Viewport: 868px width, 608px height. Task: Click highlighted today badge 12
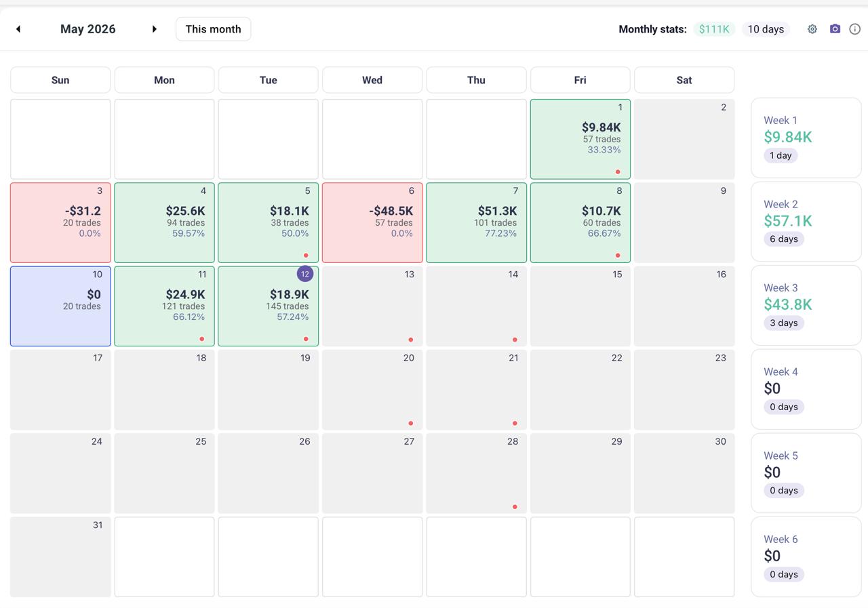(305, 274)
